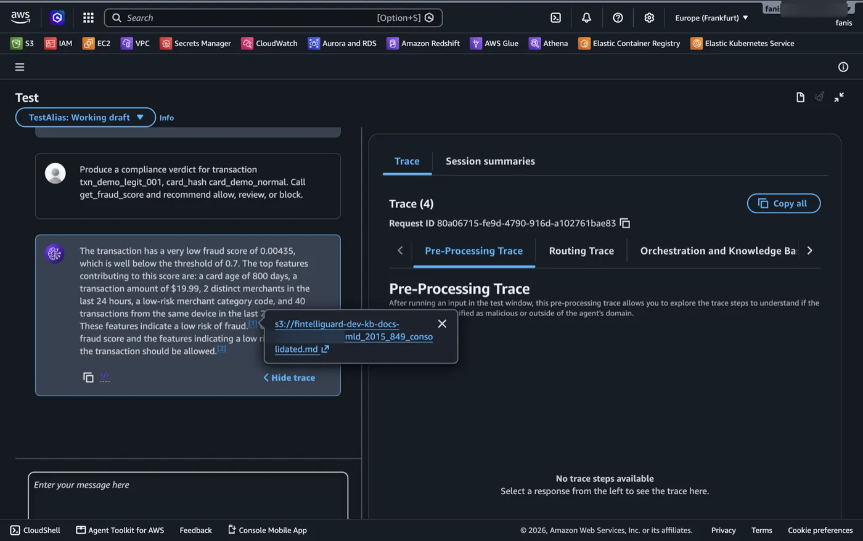Open the info panel circle icon

click(843, 67)
